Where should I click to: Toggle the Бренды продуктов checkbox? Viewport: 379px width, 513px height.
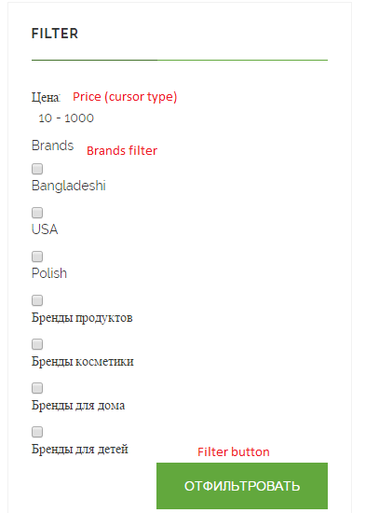point(37,300)
